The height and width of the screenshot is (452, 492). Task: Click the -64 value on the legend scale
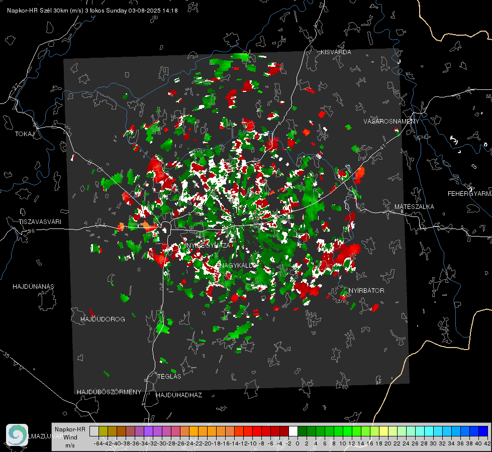tap(98, 443)
